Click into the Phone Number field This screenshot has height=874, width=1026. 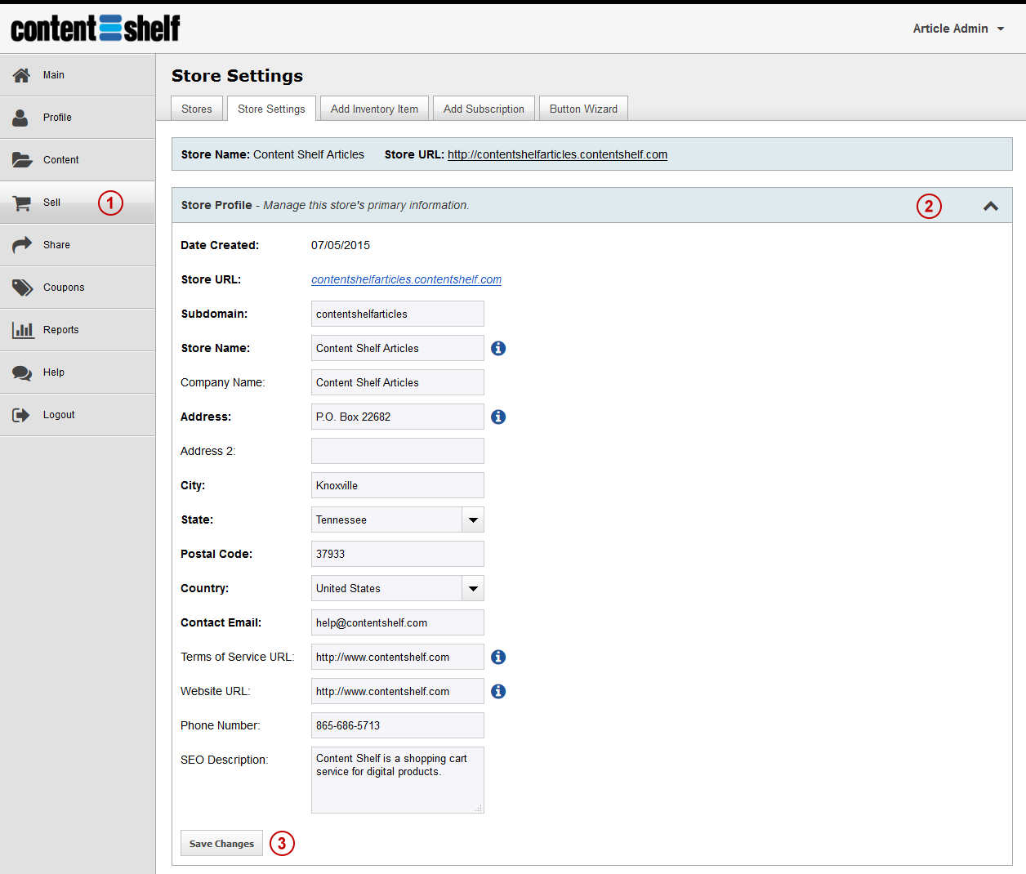pyautogui.click(x=398, y=725)
